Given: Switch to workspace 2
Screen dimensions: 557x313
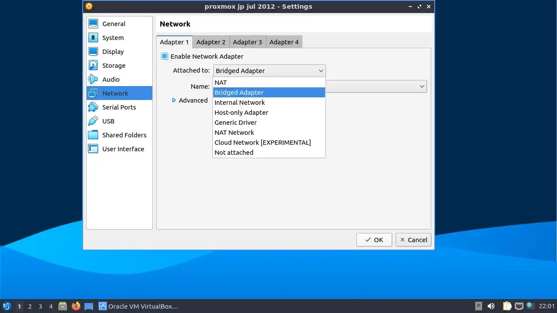Looking at the screenshot, I should (x=30, y=306).
